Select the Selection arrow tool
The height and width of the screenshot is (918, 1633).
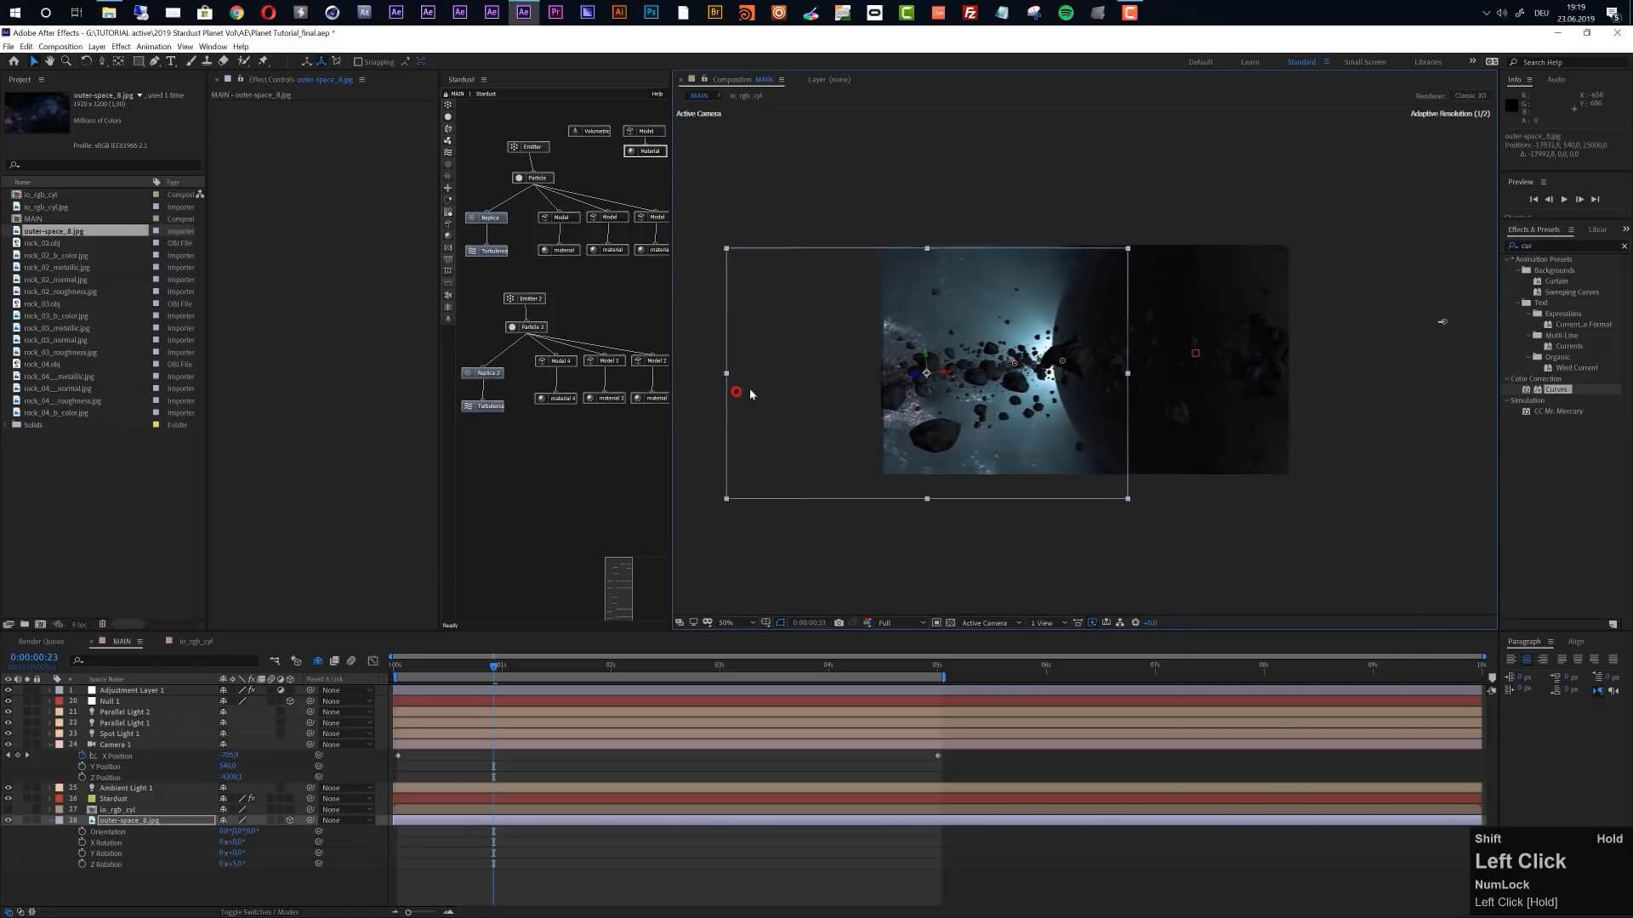(33, 61)
